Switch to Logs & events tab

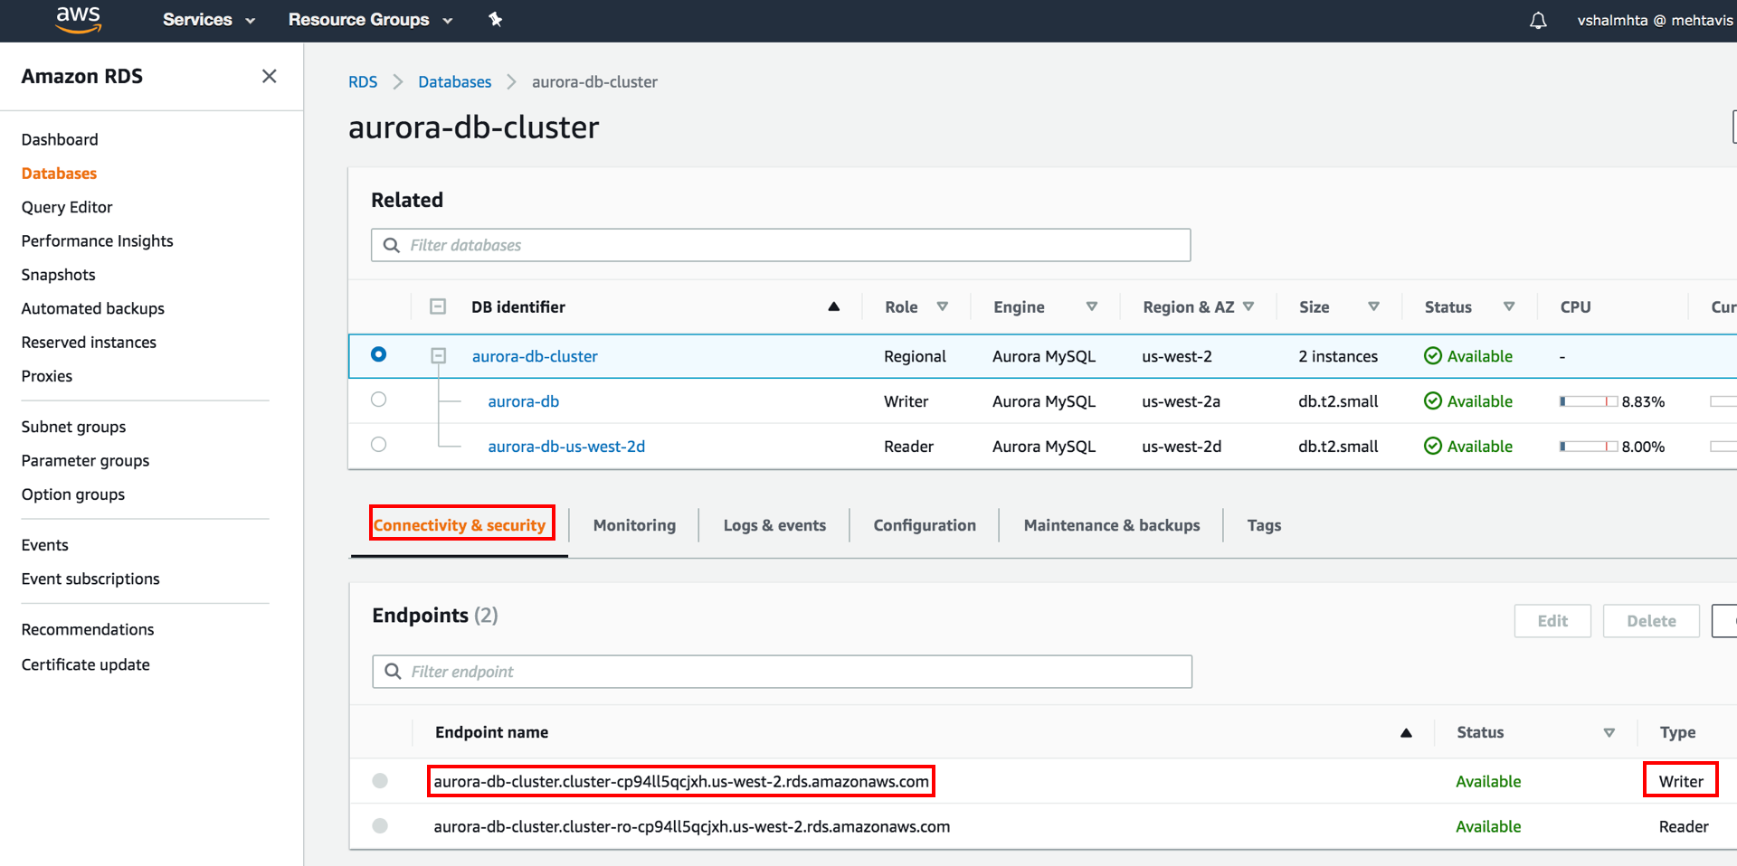[x=774, y=525]
